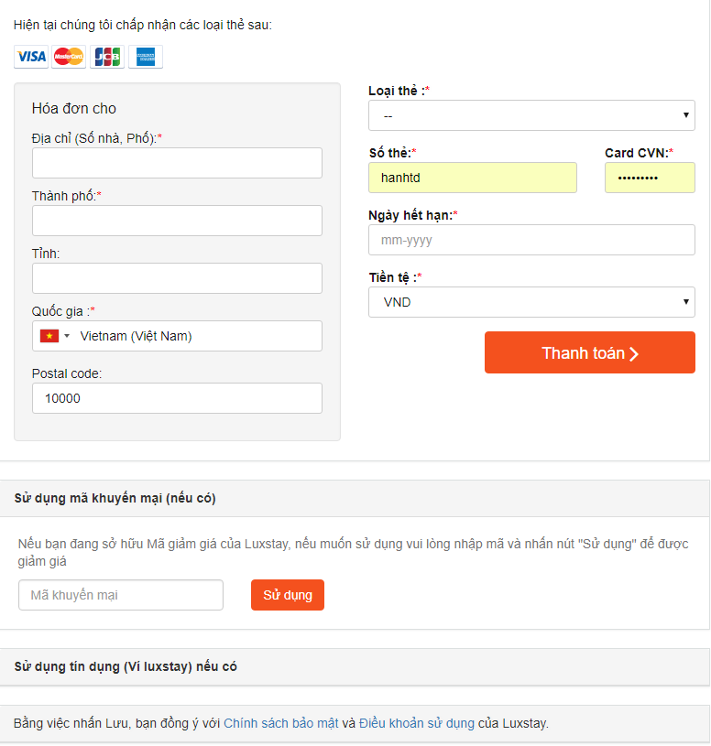Click the Sử dụng promo button
Screen dimensions: 711x746
(x=288, y=595)
